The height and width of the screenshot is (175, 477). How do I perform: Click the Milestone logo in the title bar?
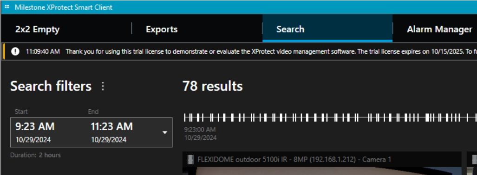[7, 6]
